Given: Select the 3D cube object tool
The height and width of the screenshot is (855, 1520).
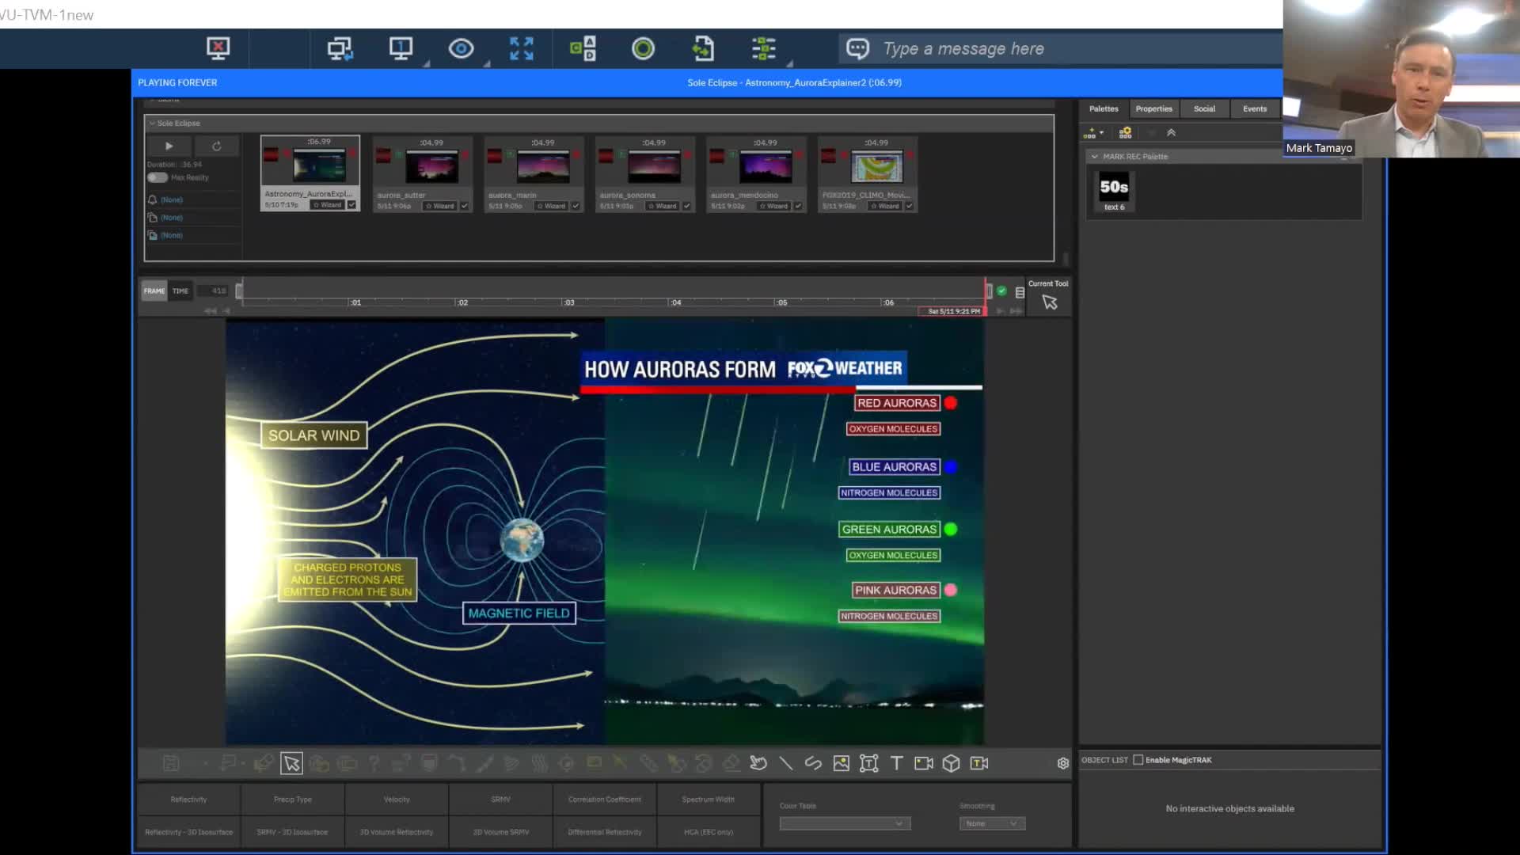Looking at the screenshot, I should (952, 763).
